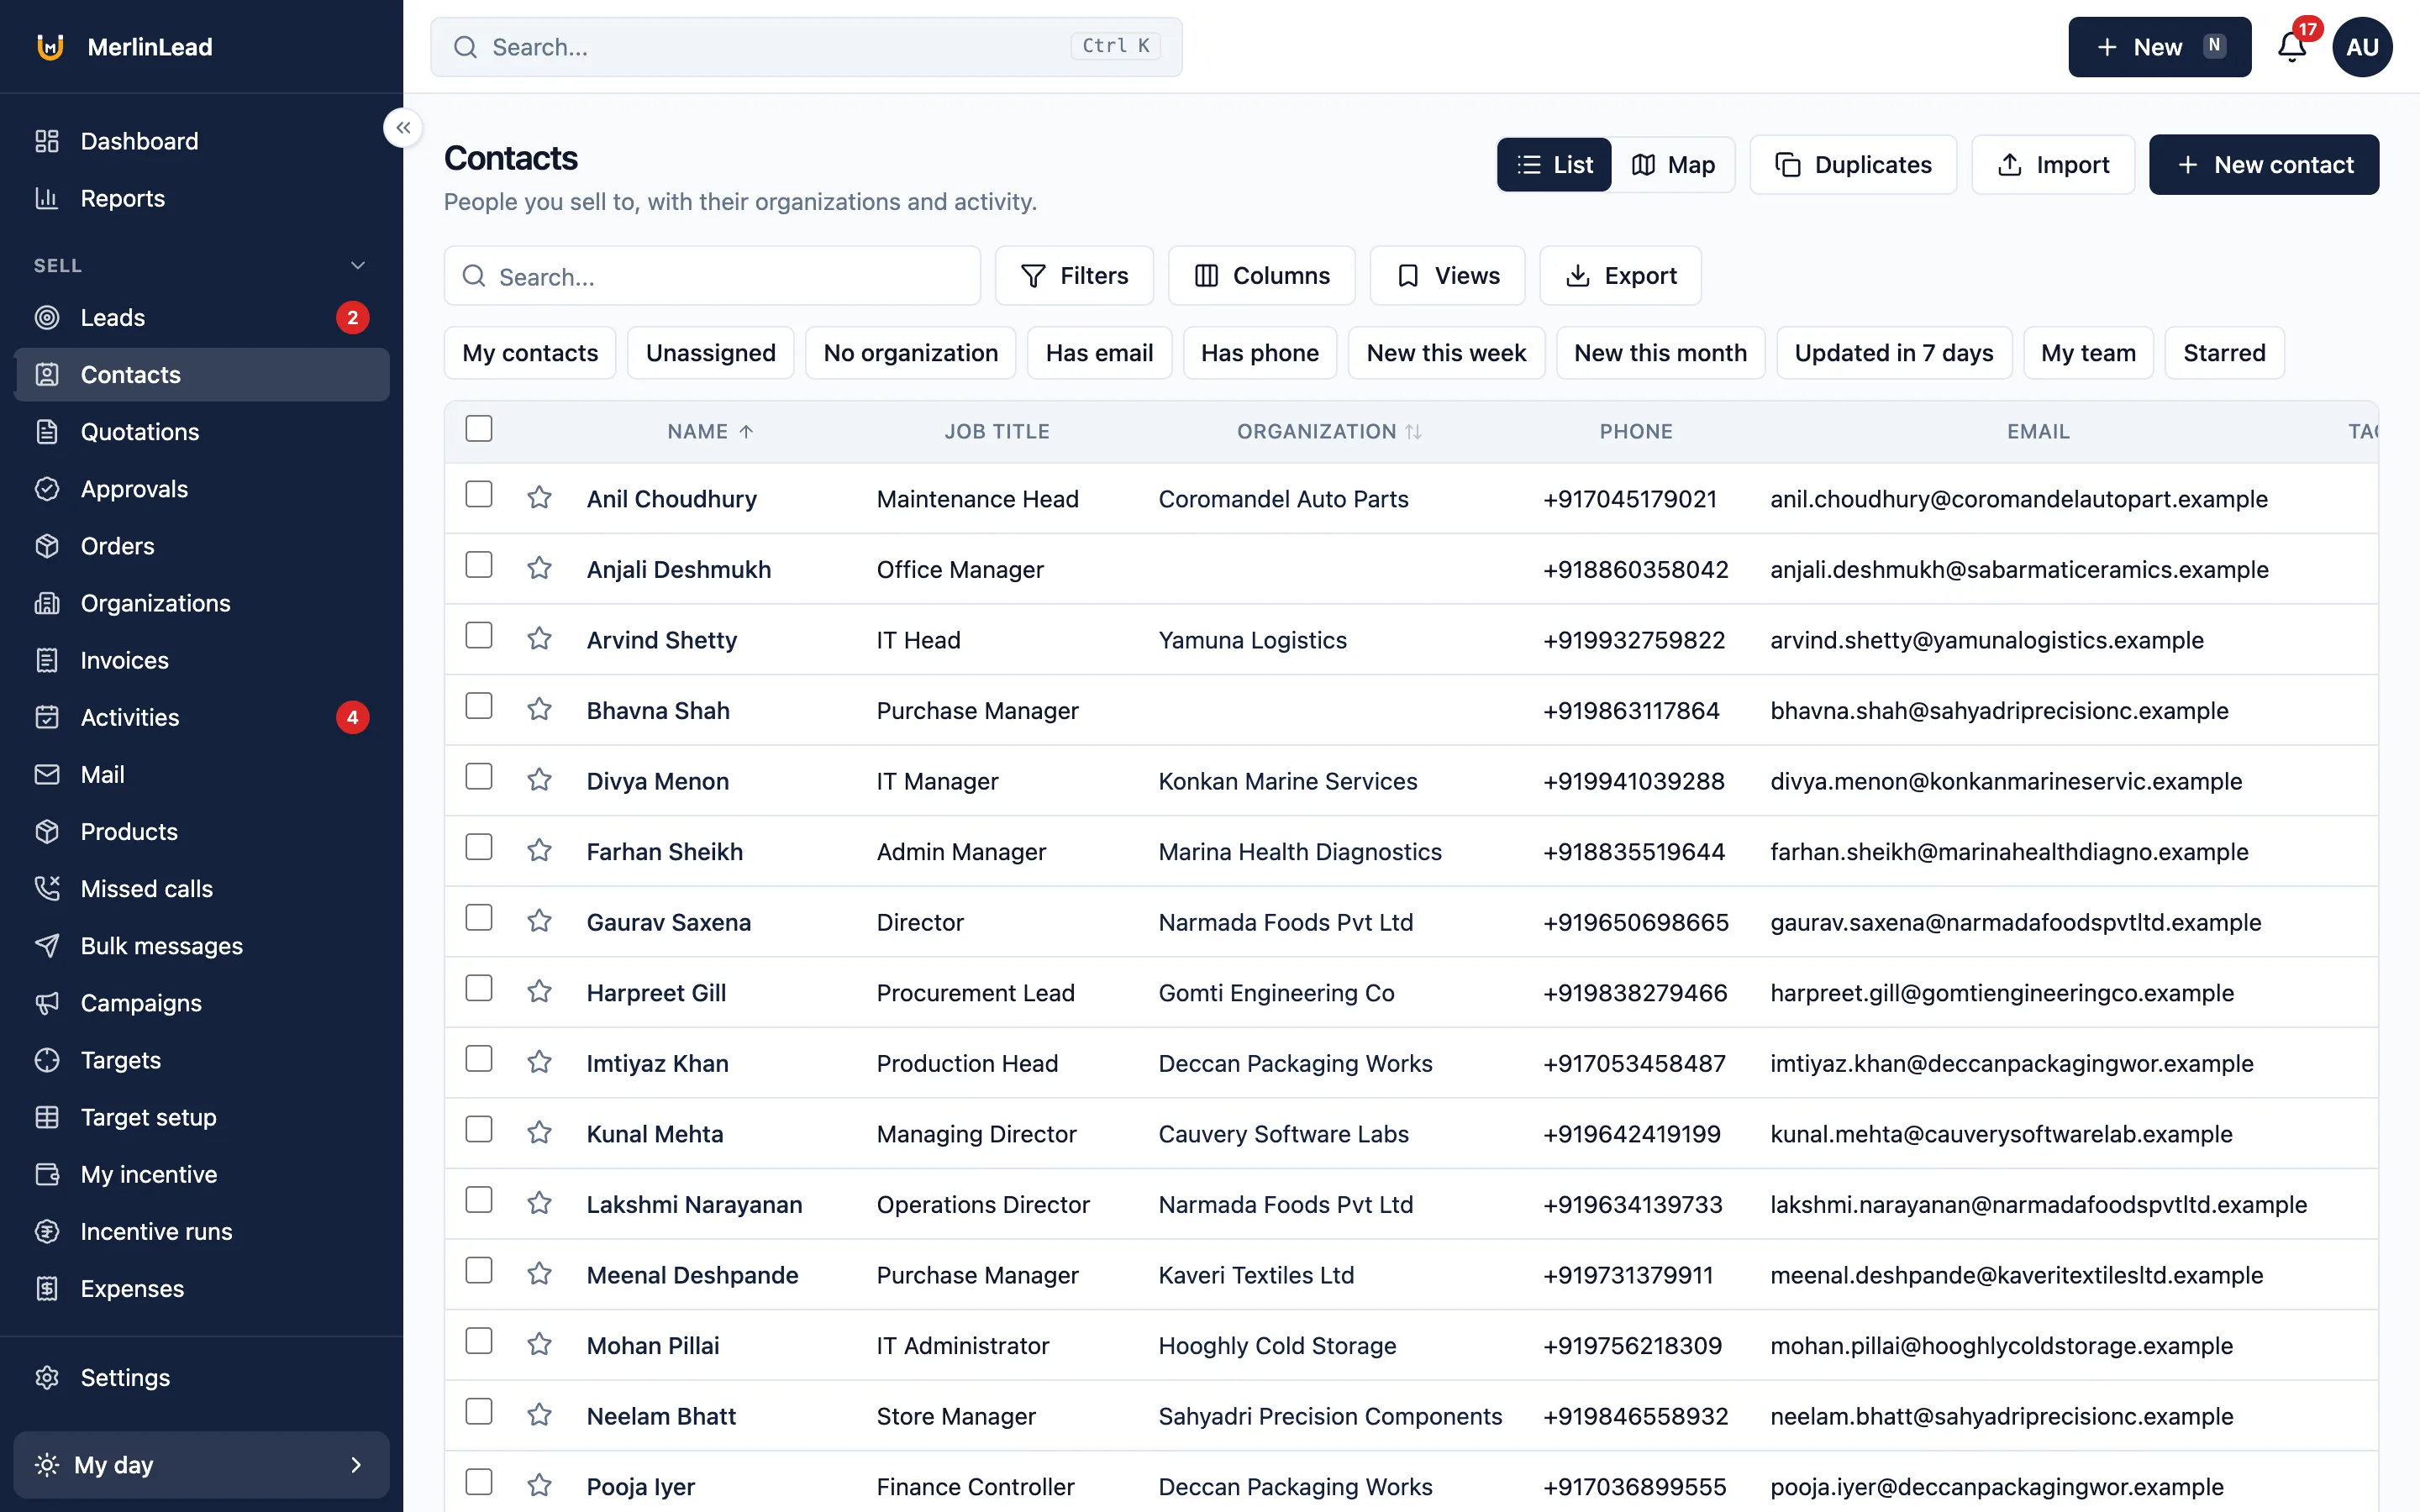Collapse the sidebar with the double-chevron
This screenshot has height=1512, width=2420.
point(403,128)
